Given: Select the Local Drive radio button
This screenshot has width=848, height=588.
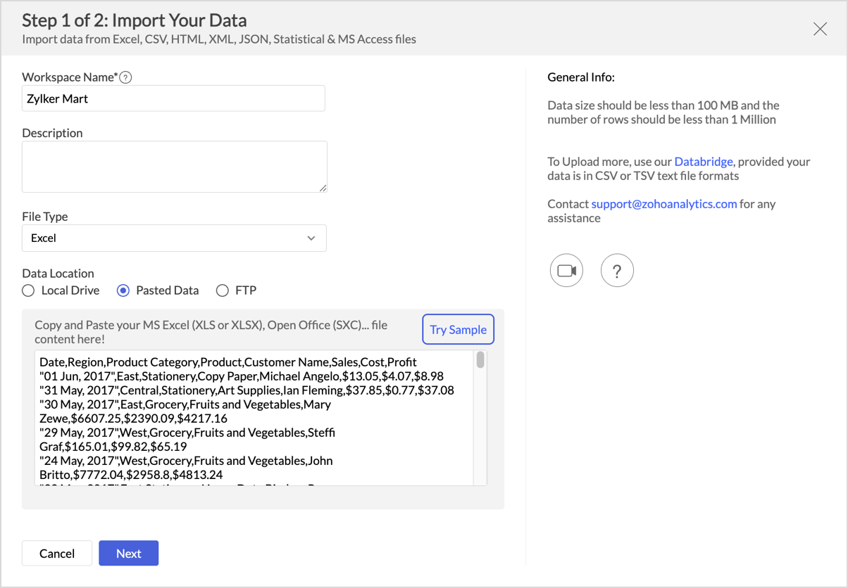Looking at the screenshot, I should pos(28,290).
